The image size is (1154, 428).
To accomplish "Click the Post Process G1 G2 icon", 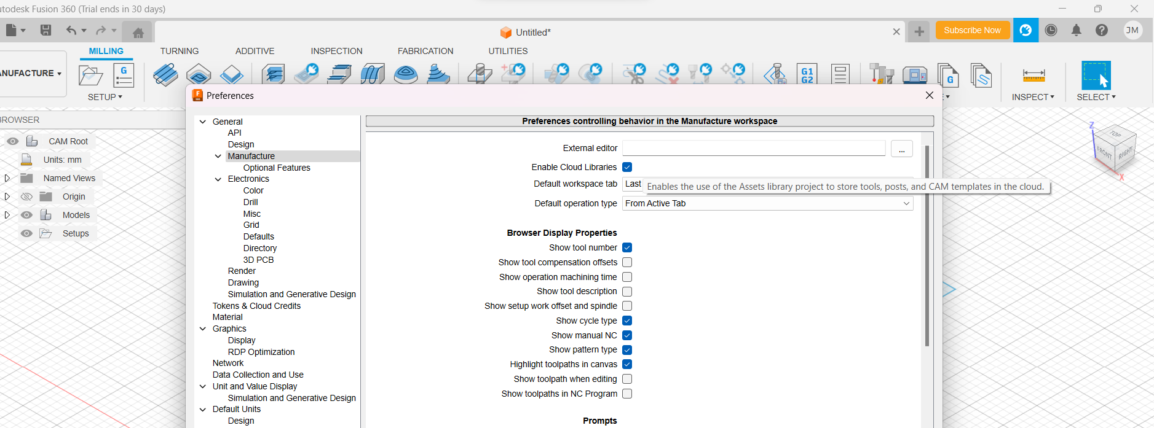I will (x=807, y=74).
